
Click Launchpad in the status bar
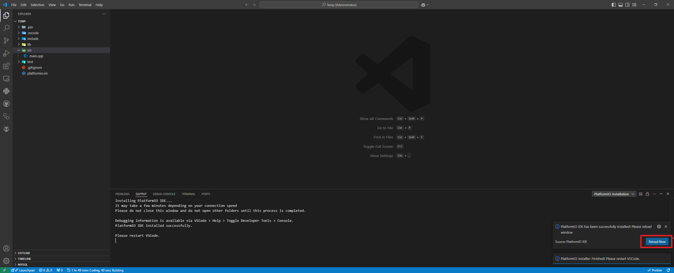click(23, 270)
